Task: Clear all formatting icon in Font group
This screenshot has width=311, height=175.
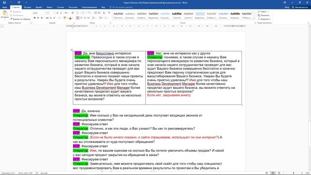Action: [72, 13]
